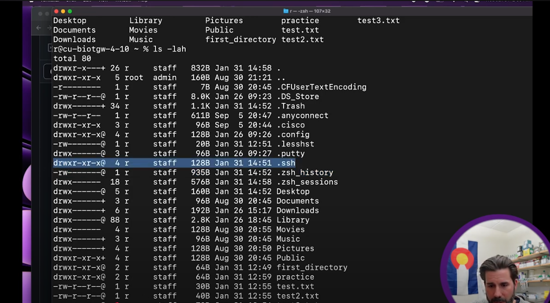The width and height of the screenshot is (550, 303).
Task: Click the "ls -lah" command text
Action: [x=170, y=49]
